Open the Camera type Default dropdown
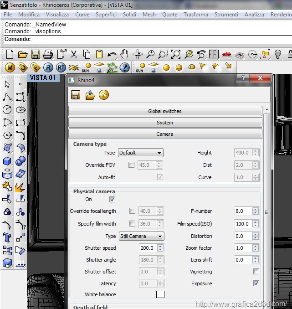 pos(141,153)
